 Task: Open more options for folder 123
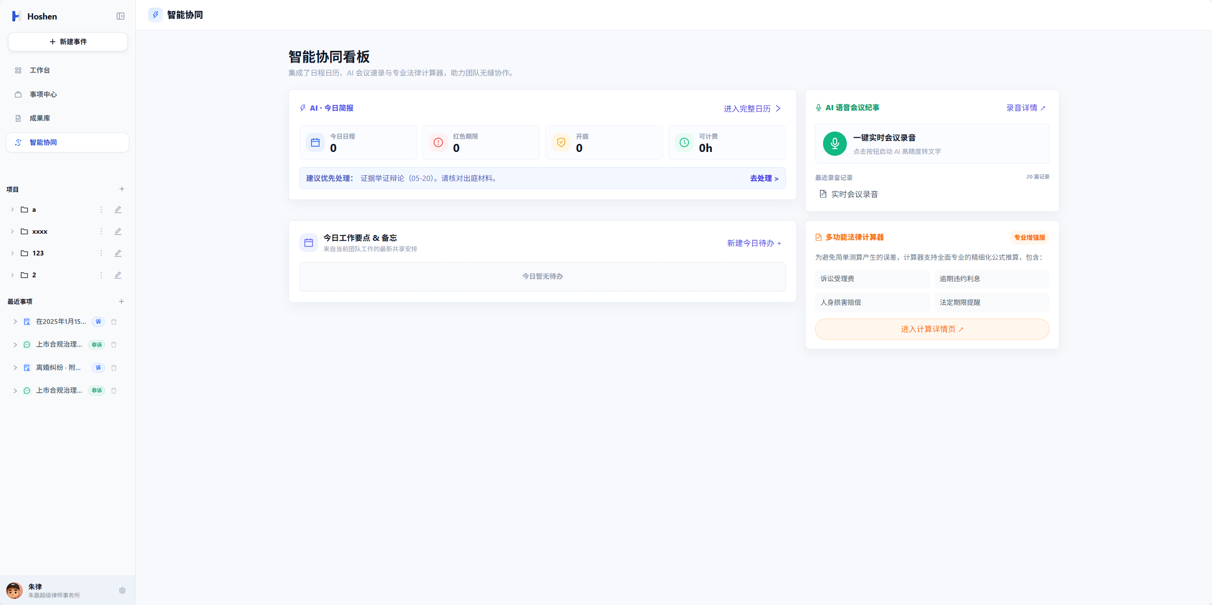click(101, 253)
